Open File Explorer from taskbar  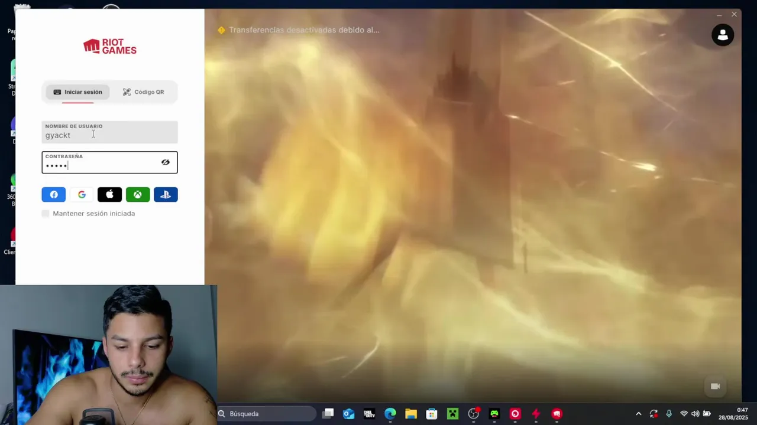[411, 414]
